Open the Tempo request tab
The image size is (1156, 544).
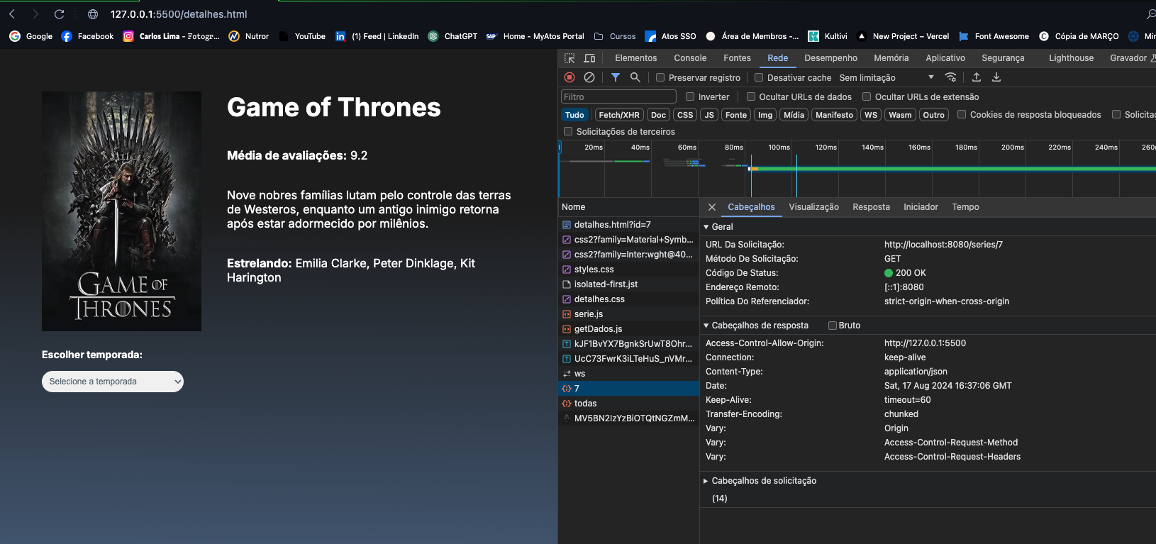965,207
